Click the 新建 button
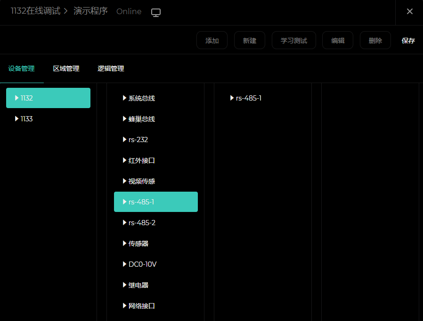This screenshot has height=321, width=423. pos(250,40)
